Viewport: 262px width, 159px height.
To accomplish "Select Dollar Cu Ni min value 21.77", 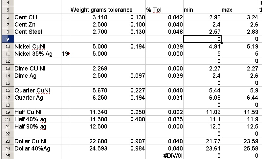I will click(202, 141).
